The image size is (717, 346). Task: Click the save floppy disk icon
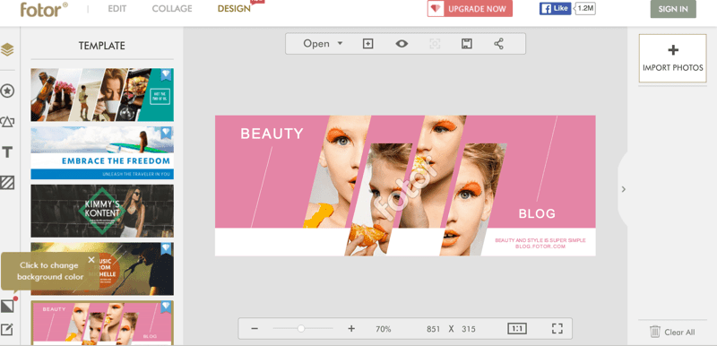coord(466,44)
